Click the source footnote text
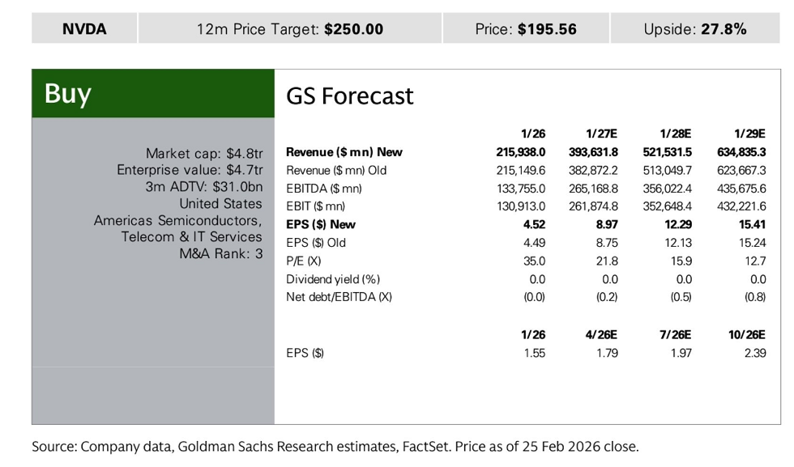The width and height of the screenshot is (794, 467). point(335,446)
